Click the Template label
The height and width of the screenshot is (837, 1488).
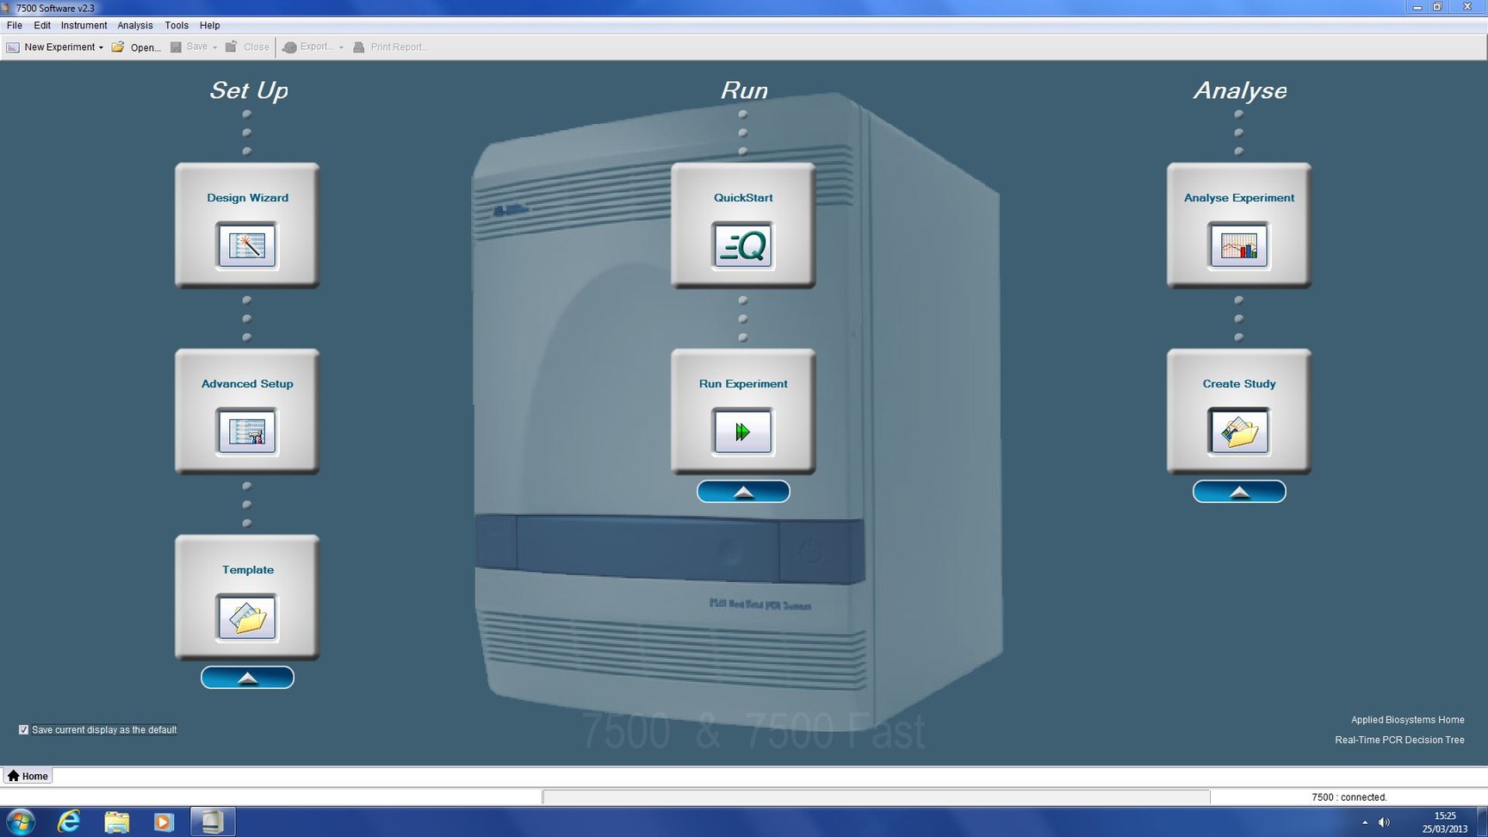(248, 569)
